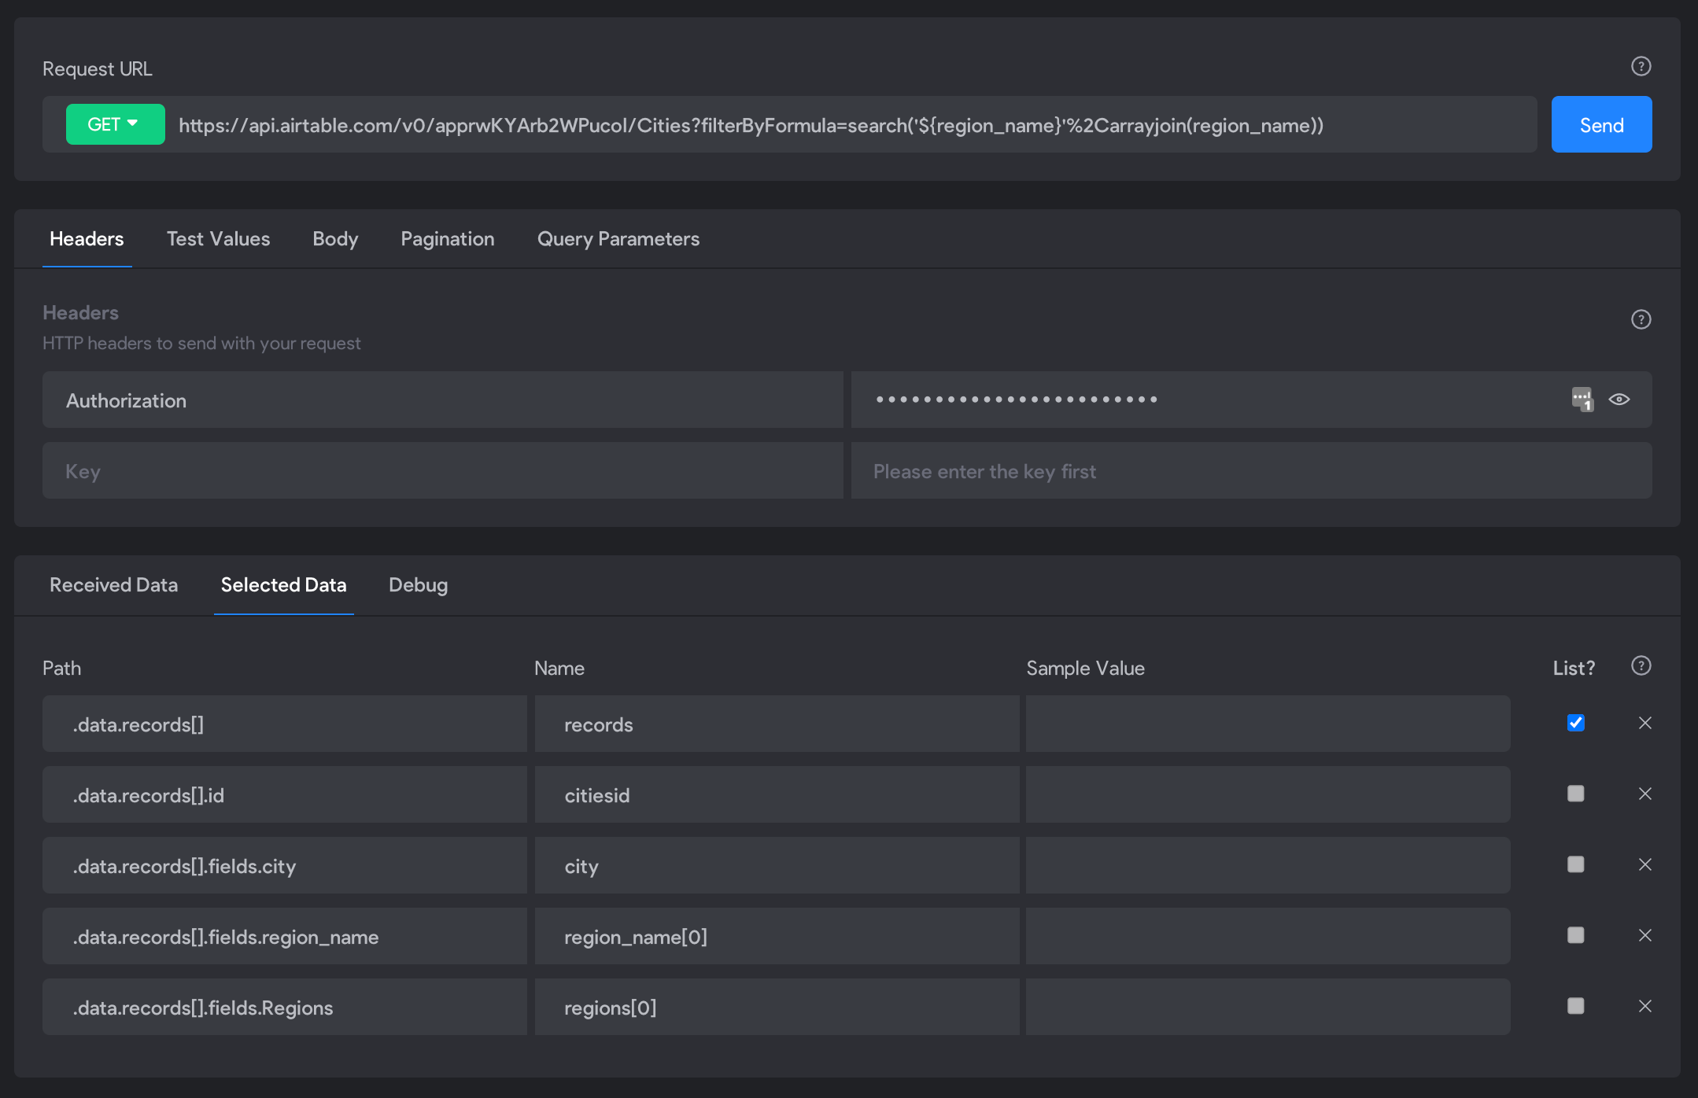Click the .data.records[].fields.Regions path field
The width and height of the screenshot is (1698, 1098).
pyautogui.click(x=285, y=1007)
